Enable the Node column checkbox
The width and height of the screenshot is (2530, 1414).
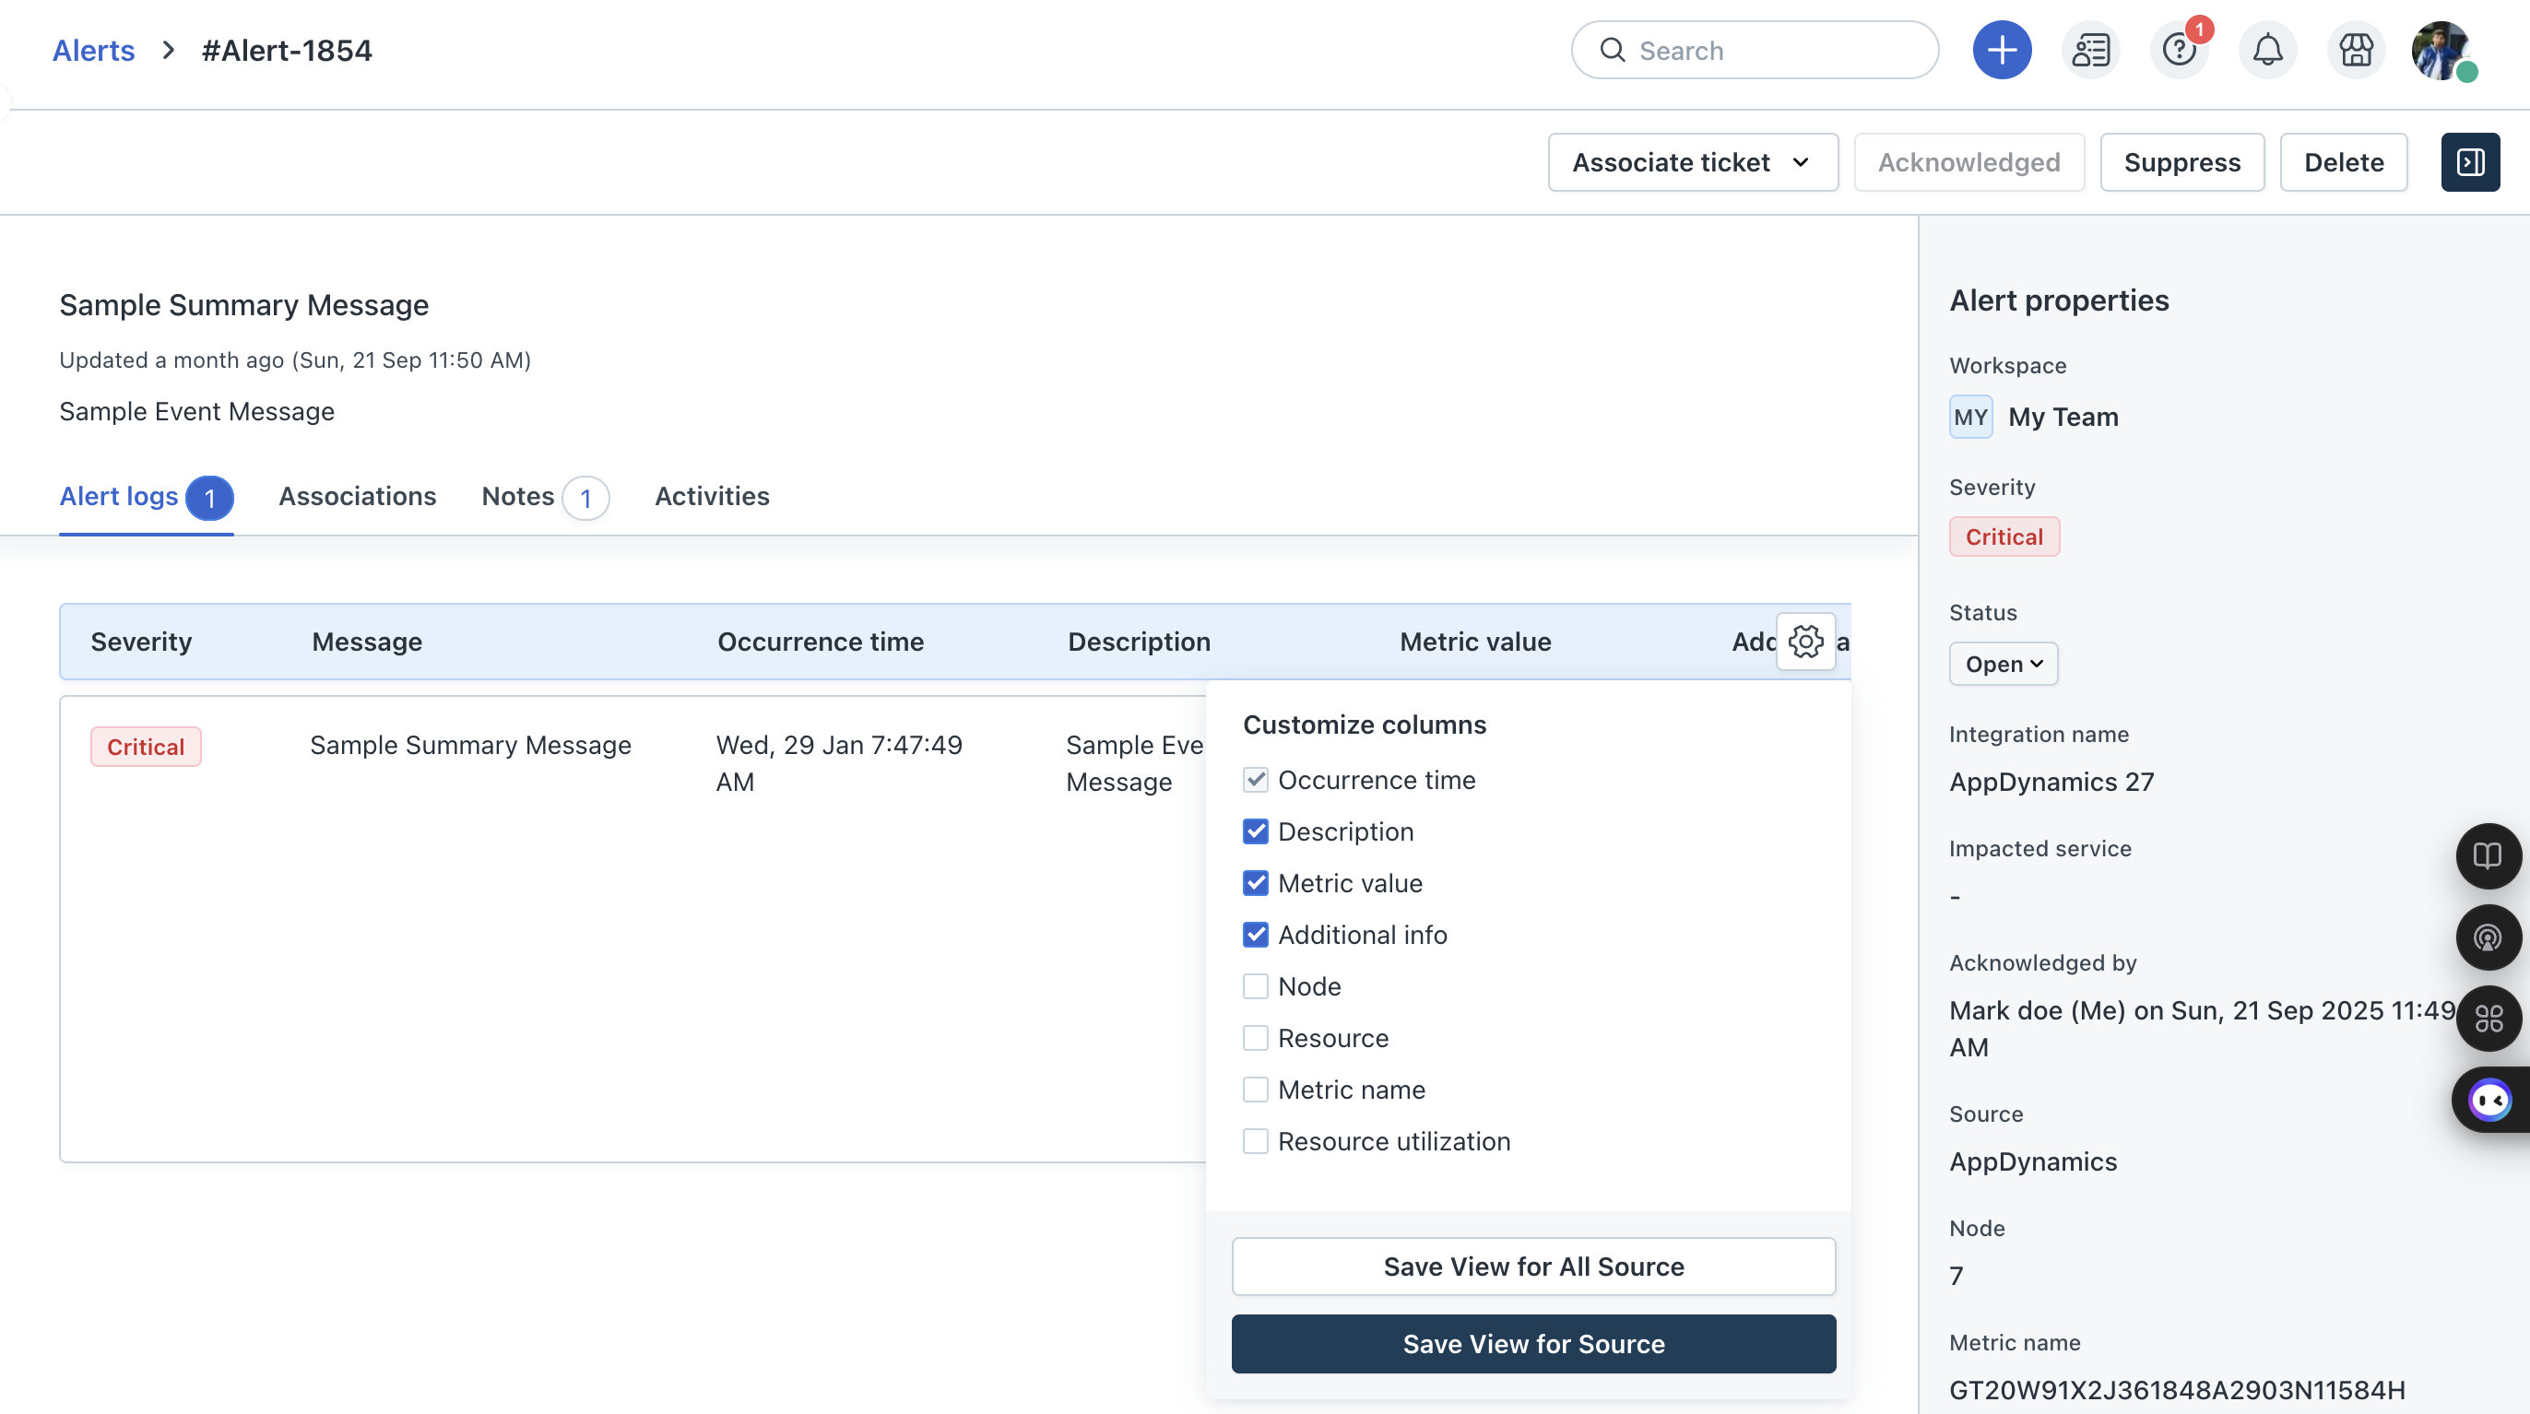(x=1255, y=987)
